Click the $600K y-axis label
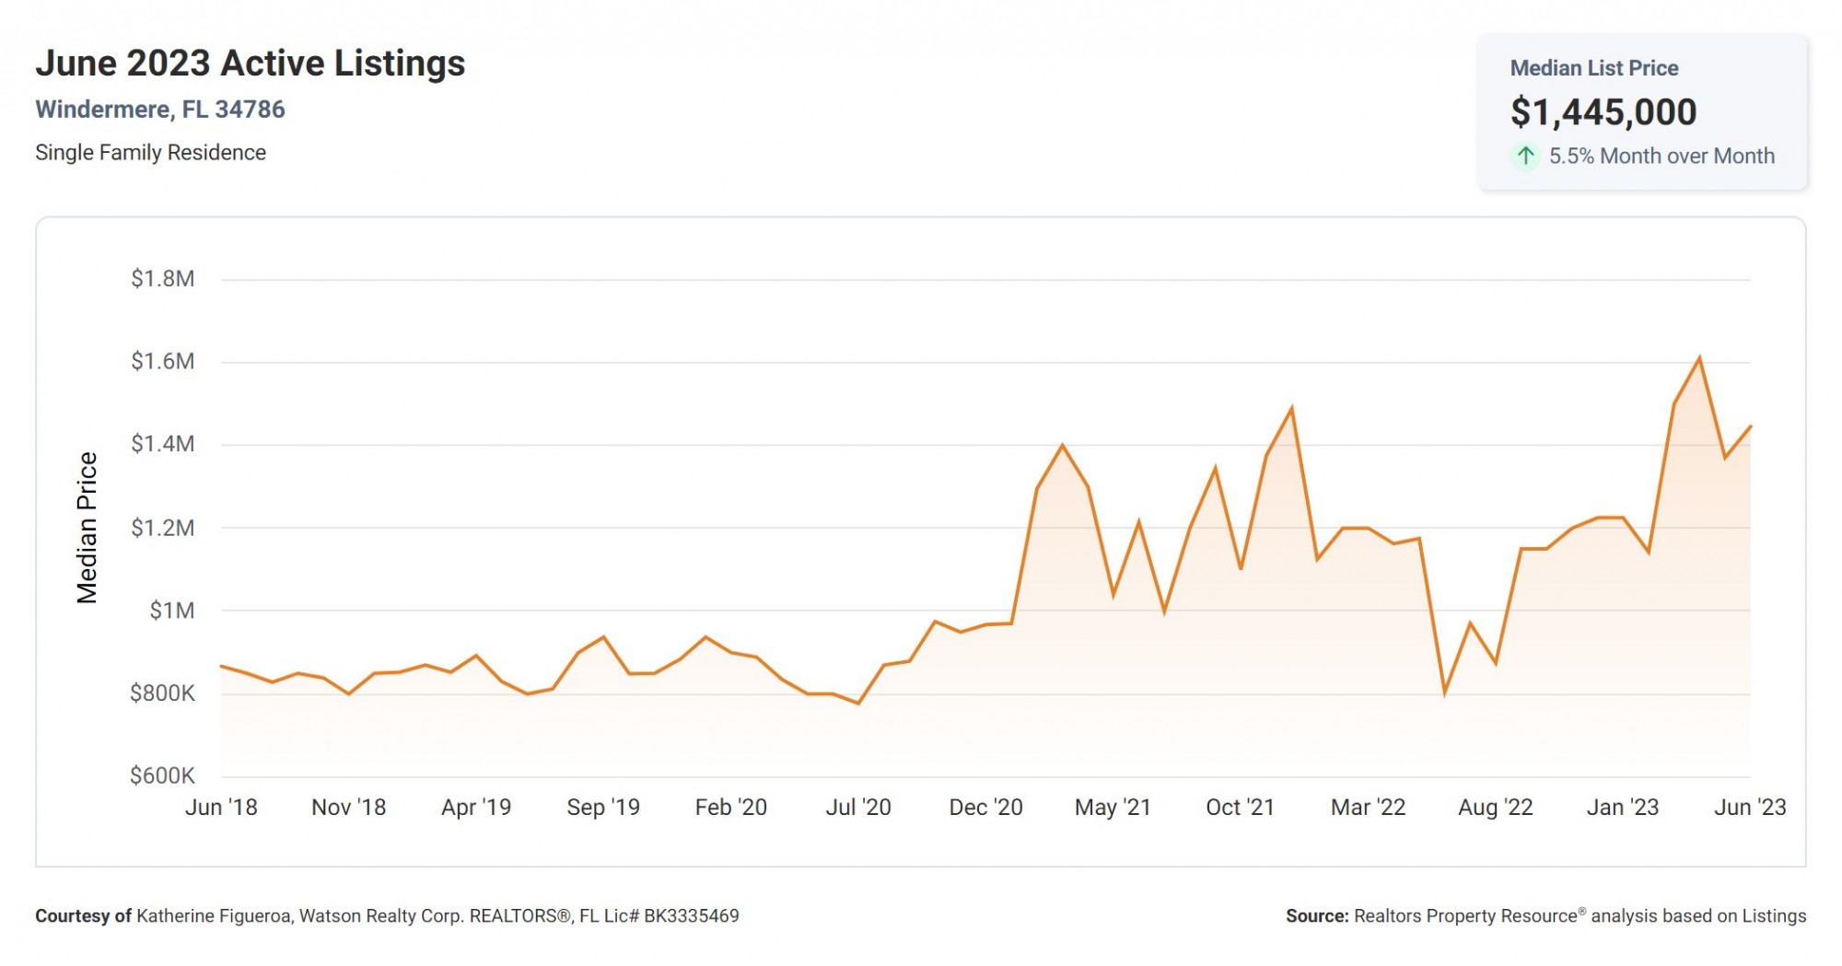 click(163, 775)
